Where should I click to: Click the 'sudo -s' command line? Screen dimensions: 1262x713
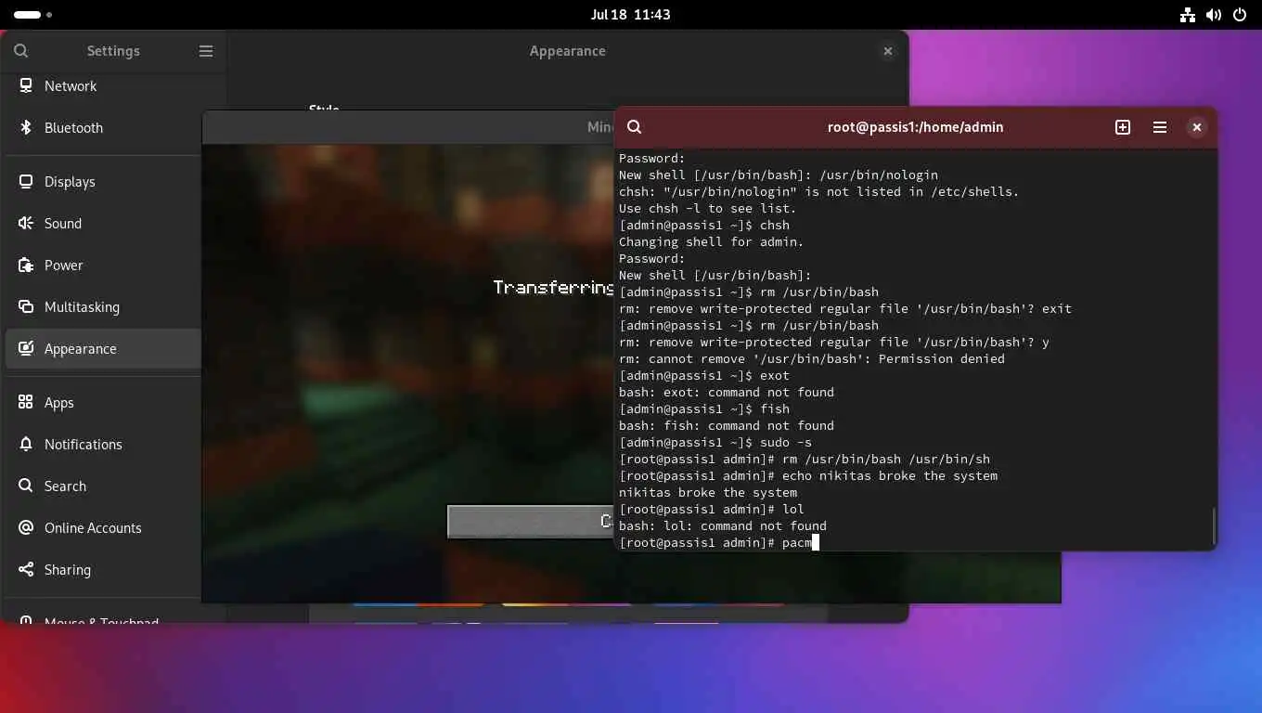point(715,442)
